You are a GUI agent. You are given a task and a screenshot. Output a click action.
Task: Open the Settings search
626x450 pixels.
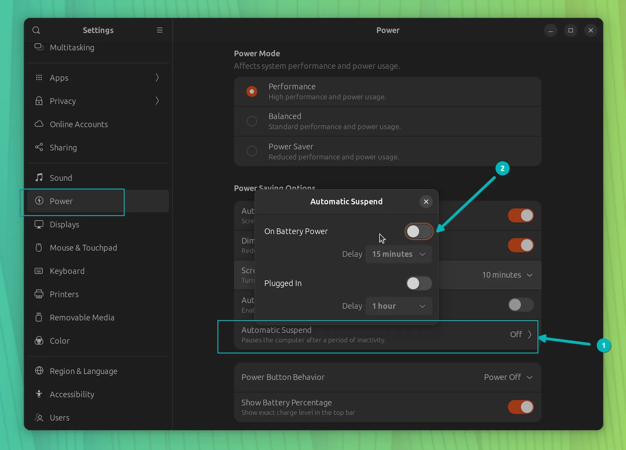click(37, 30)
